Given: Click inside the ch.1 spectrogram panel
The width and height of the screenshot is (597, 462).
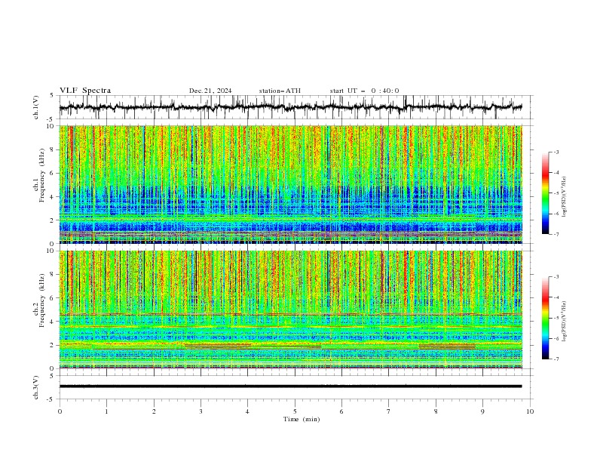Looking at the screenshot, I should (x=291, y=184).
